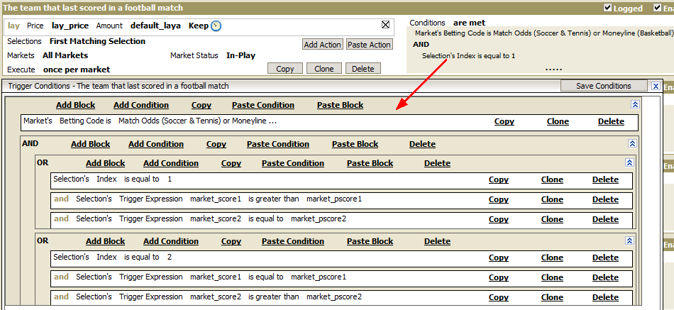Click the Paste Action button
674x310 pixels.
point(369,44)
